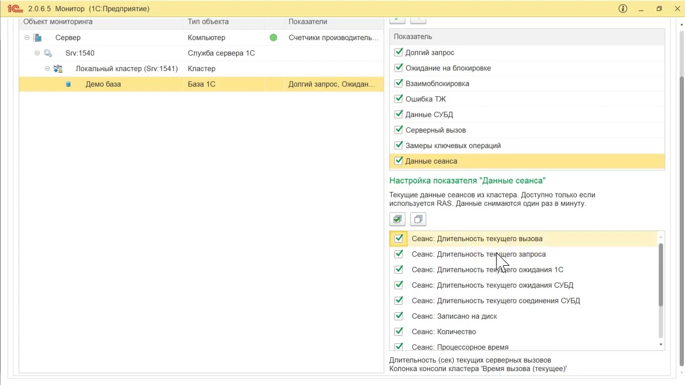The width and height of the screenshot is (685, 385).
Task: Click session list scrollbar down arrow
Action: (661, 345)
